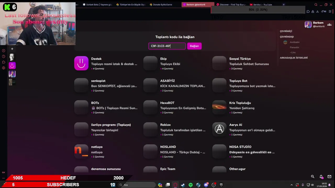This screenshot has height=188, width=335.
Task: Click the Destek pink smiley logo
Action: point(81,63)
